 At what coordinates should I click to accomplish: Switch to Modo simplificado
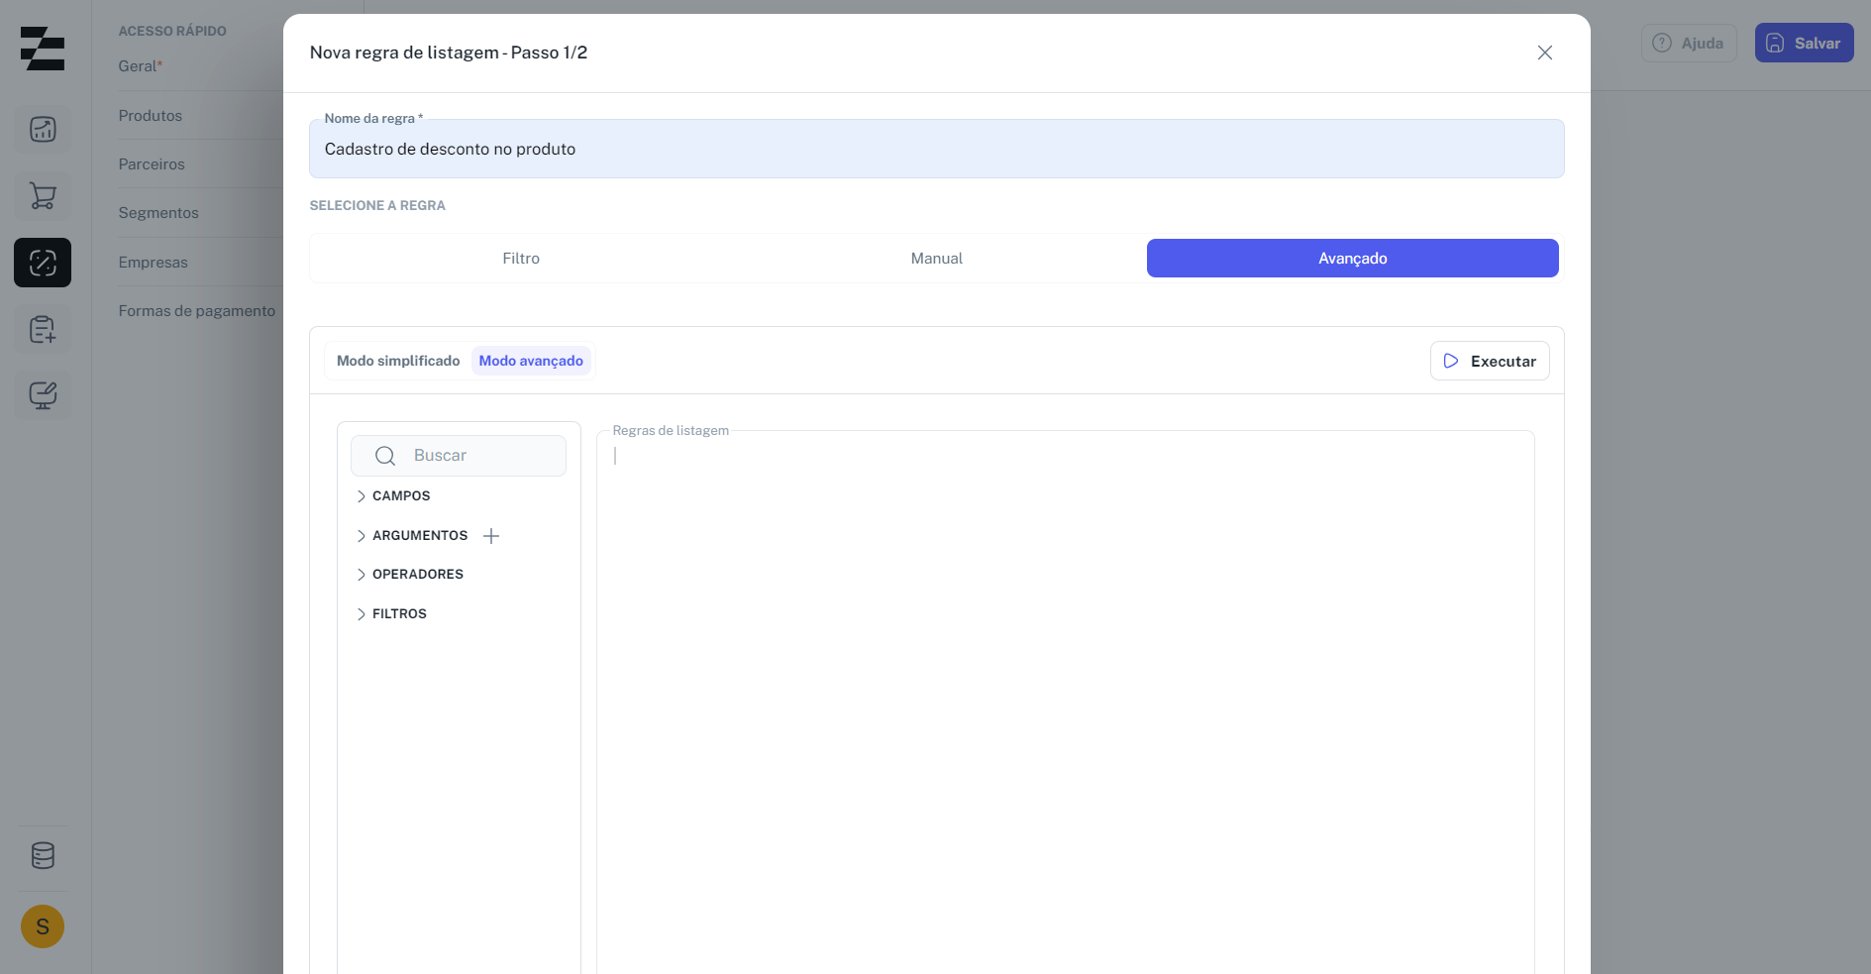[398, 361]
